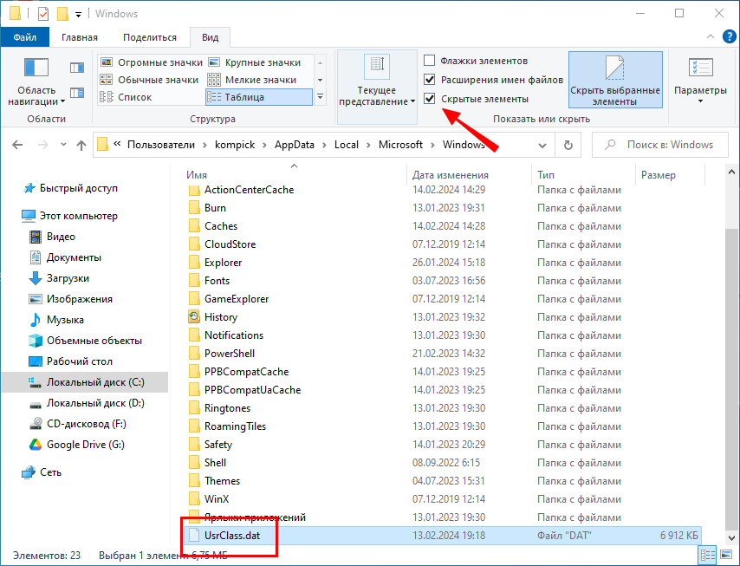Select Этот компьютер in navigation pane
The image size is (740, 566).
click(70, 216)
